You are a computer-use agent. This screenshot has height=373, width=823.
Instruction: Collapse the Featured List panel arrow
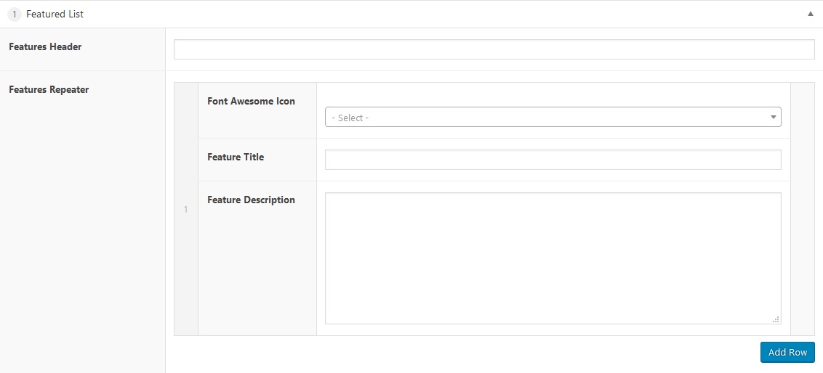(x=810, y=14)
